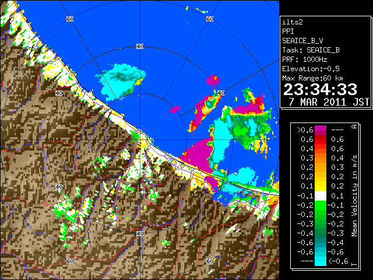The image size is (373, 280).
Task: Click the timestamp "23:34:33"
Action: 320,89
